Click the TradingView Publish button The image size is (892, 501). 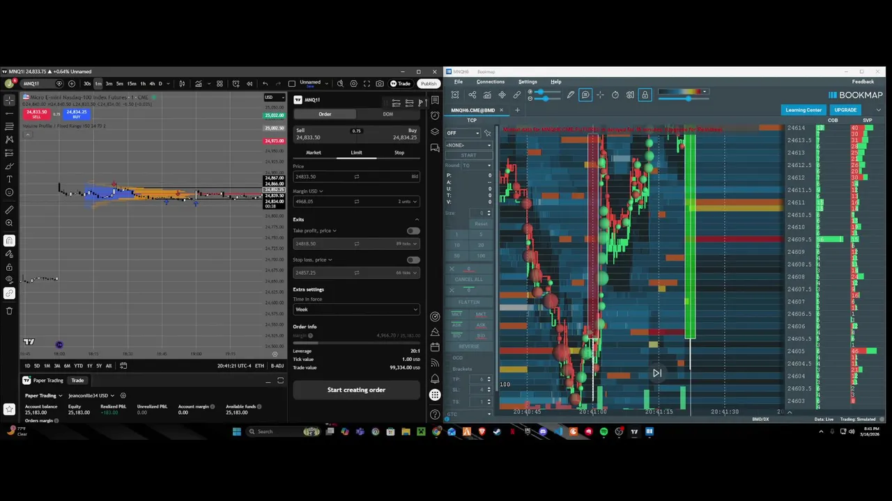pos(429,83)
